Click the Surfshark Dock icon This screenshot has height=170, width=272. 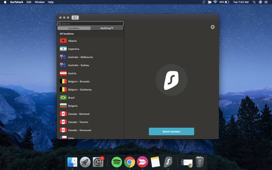[168, 162]
